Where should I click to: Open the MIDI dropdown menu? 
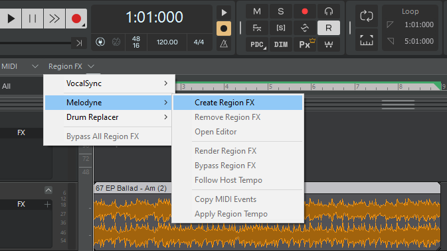point(19,66)
